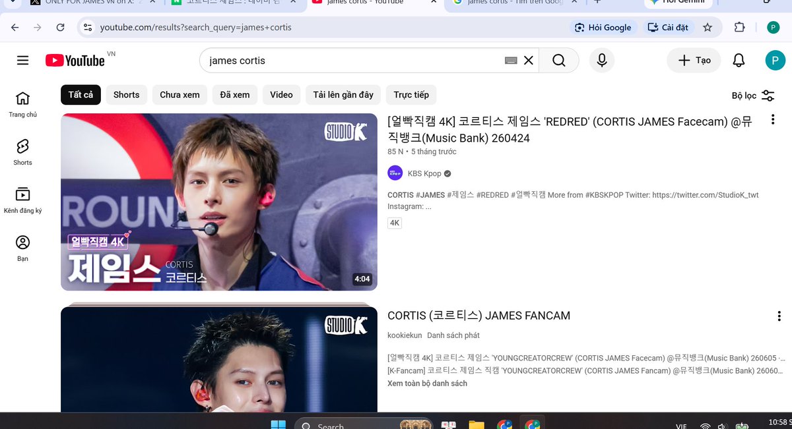
Task: Open the Trang chủ sidebar item
Action: (x=23, y=104)
